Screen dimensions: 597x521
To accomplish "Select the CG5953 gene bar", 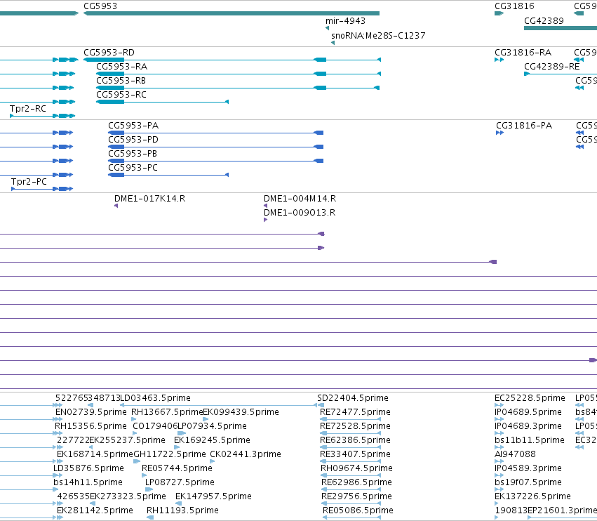I will [232, 13].
